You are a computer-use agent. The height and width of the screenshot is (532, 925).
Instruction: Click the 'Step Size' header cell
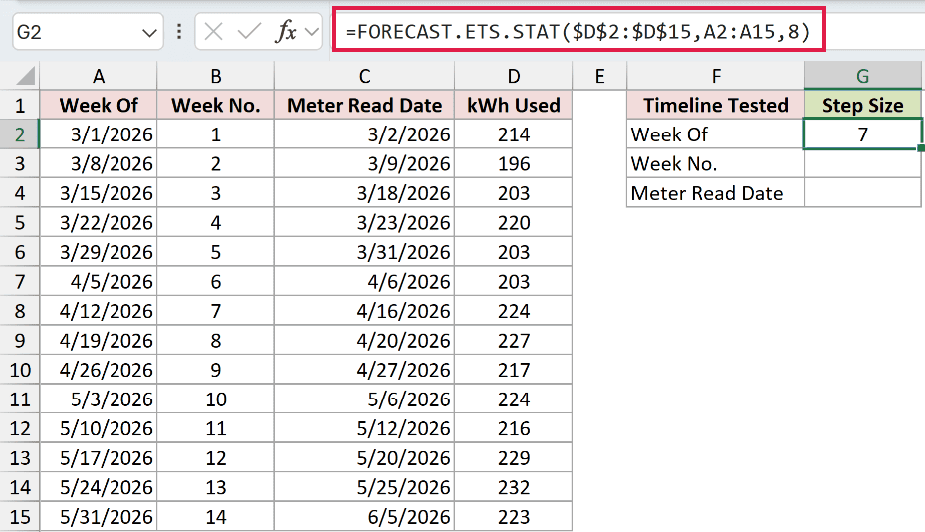(x=862, y=105)
